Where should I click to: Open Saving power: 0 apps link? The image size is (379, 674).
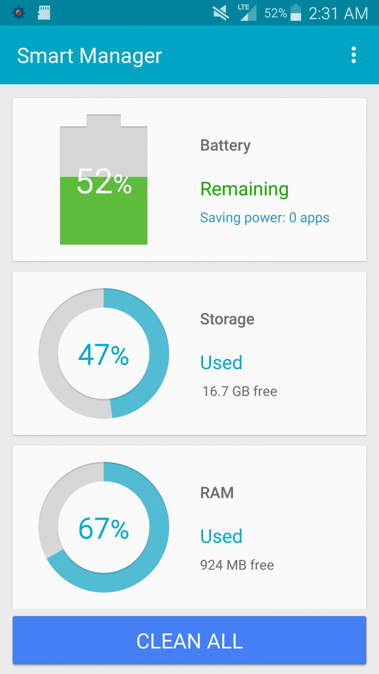point(265,218)
